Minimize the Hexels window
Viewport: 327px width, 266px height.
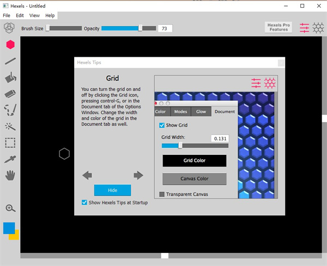286,6
